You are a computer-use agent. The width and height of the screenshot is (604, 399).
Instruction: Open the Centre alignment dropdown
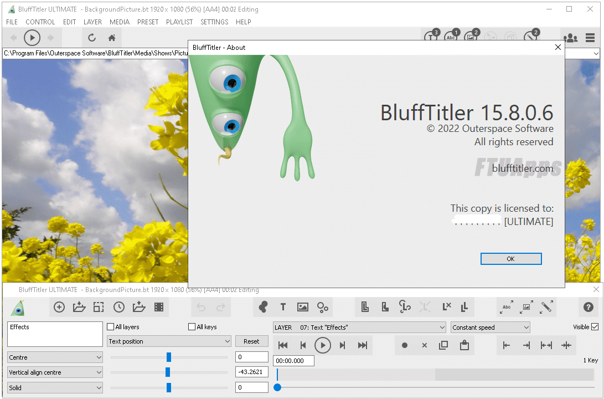pyautogui.click(x=55, y=357)
